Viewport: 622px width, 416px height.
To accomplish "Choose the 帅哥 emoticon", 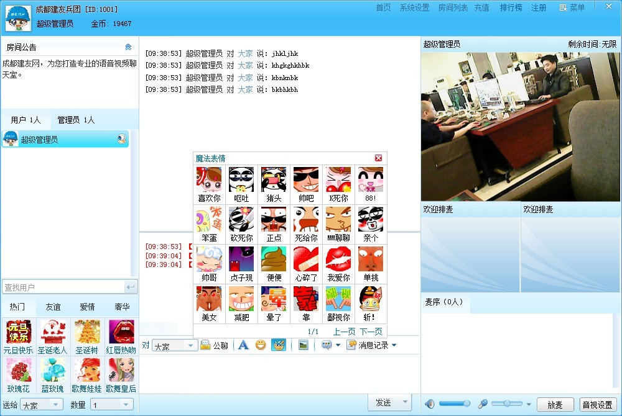I will click(x=209, y=264).
